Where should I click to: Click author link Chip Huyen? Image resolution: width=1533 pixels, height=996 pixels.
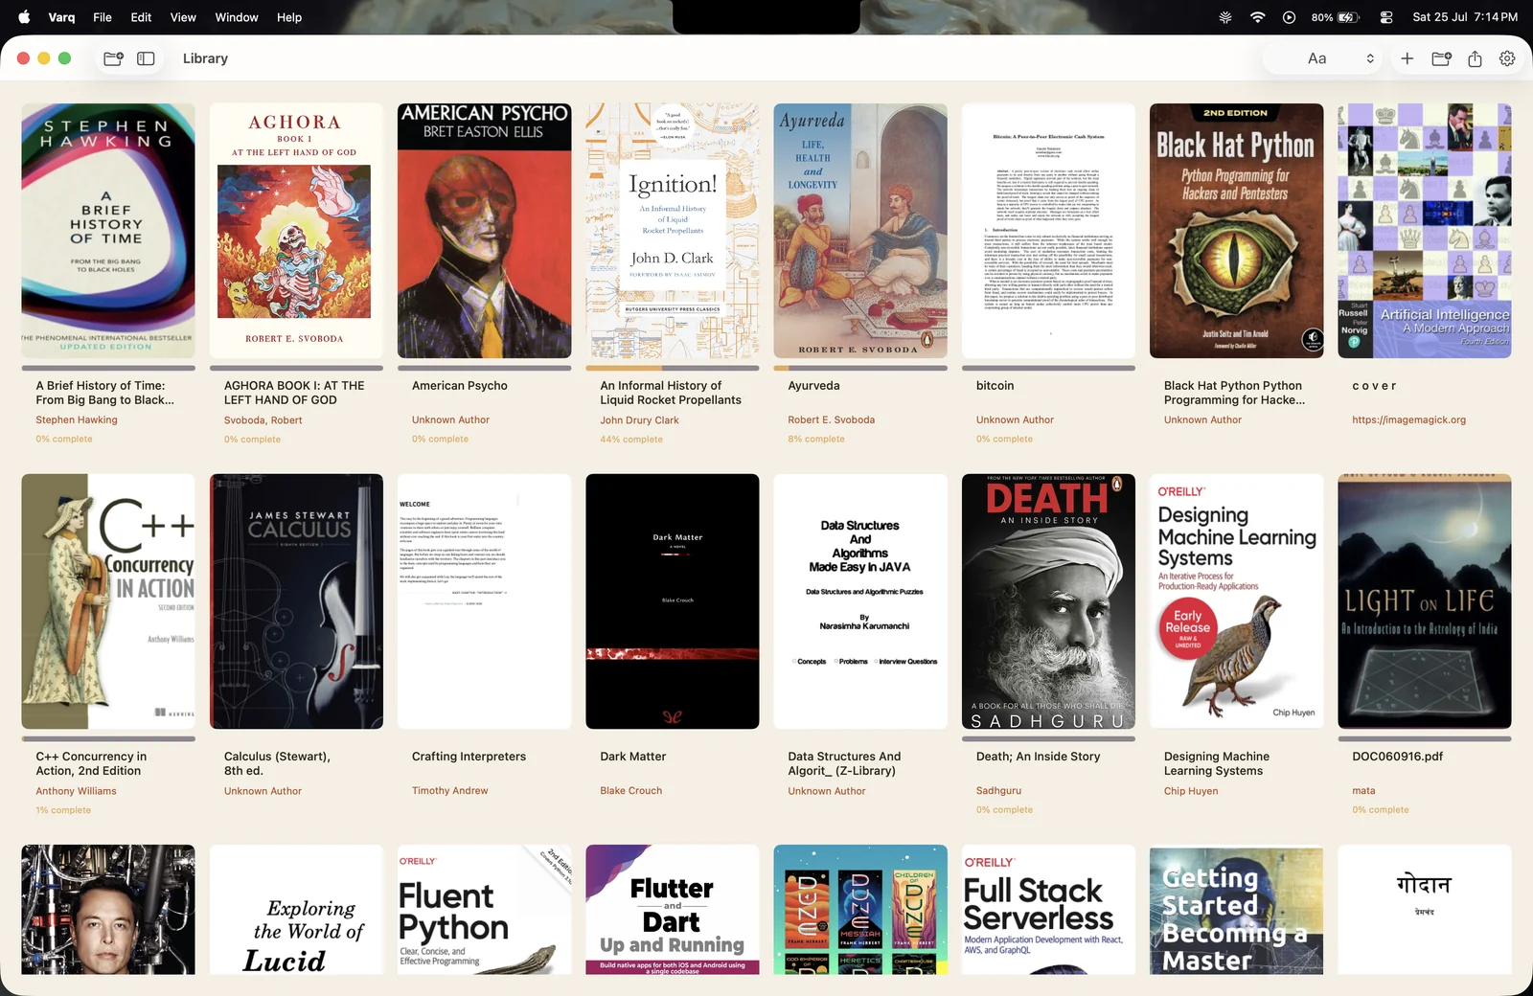click(x=1191, y=791)
